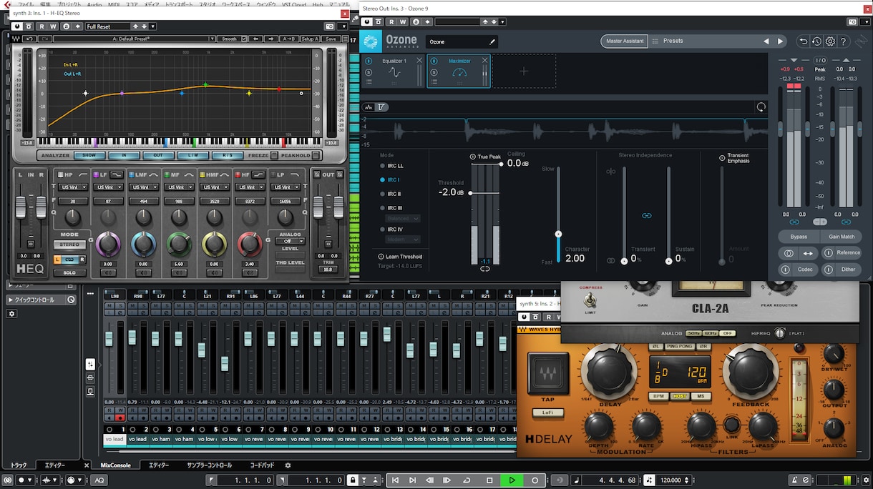Enable Transient Emphasis toggle

722,157
